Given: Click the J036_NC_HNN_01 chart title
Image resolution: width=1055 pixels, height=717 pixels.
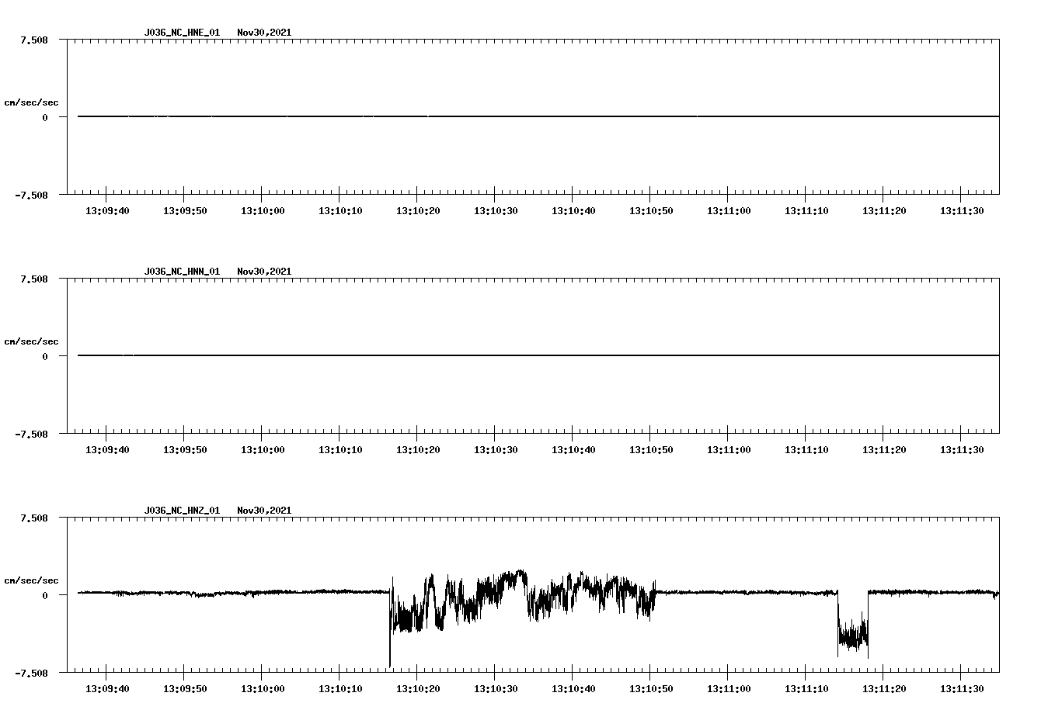Looking at the screenshot, I should 182,272.
